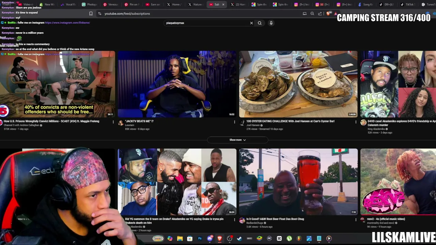
Task: Open uTorrent from the taskbar
Action: pos(289,239)
